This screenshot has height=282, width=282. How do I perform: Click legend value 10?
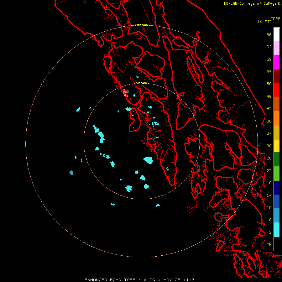pos(269,207)
